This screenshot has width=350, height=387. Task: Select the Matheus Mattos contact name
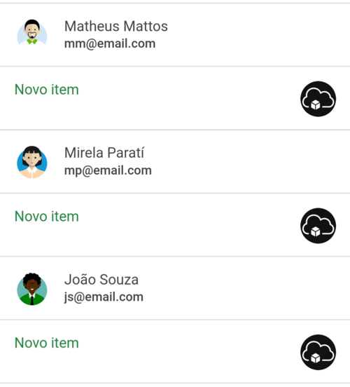[x=115, y=26]
